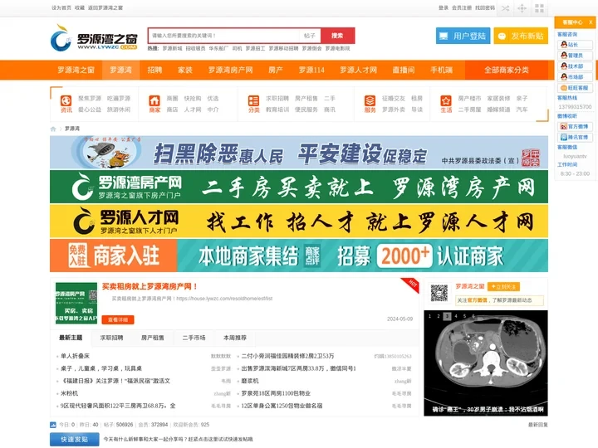Close the 客服中心 panel with the X
This screenshot has height=448, width=598.
(x=591, y=22)
